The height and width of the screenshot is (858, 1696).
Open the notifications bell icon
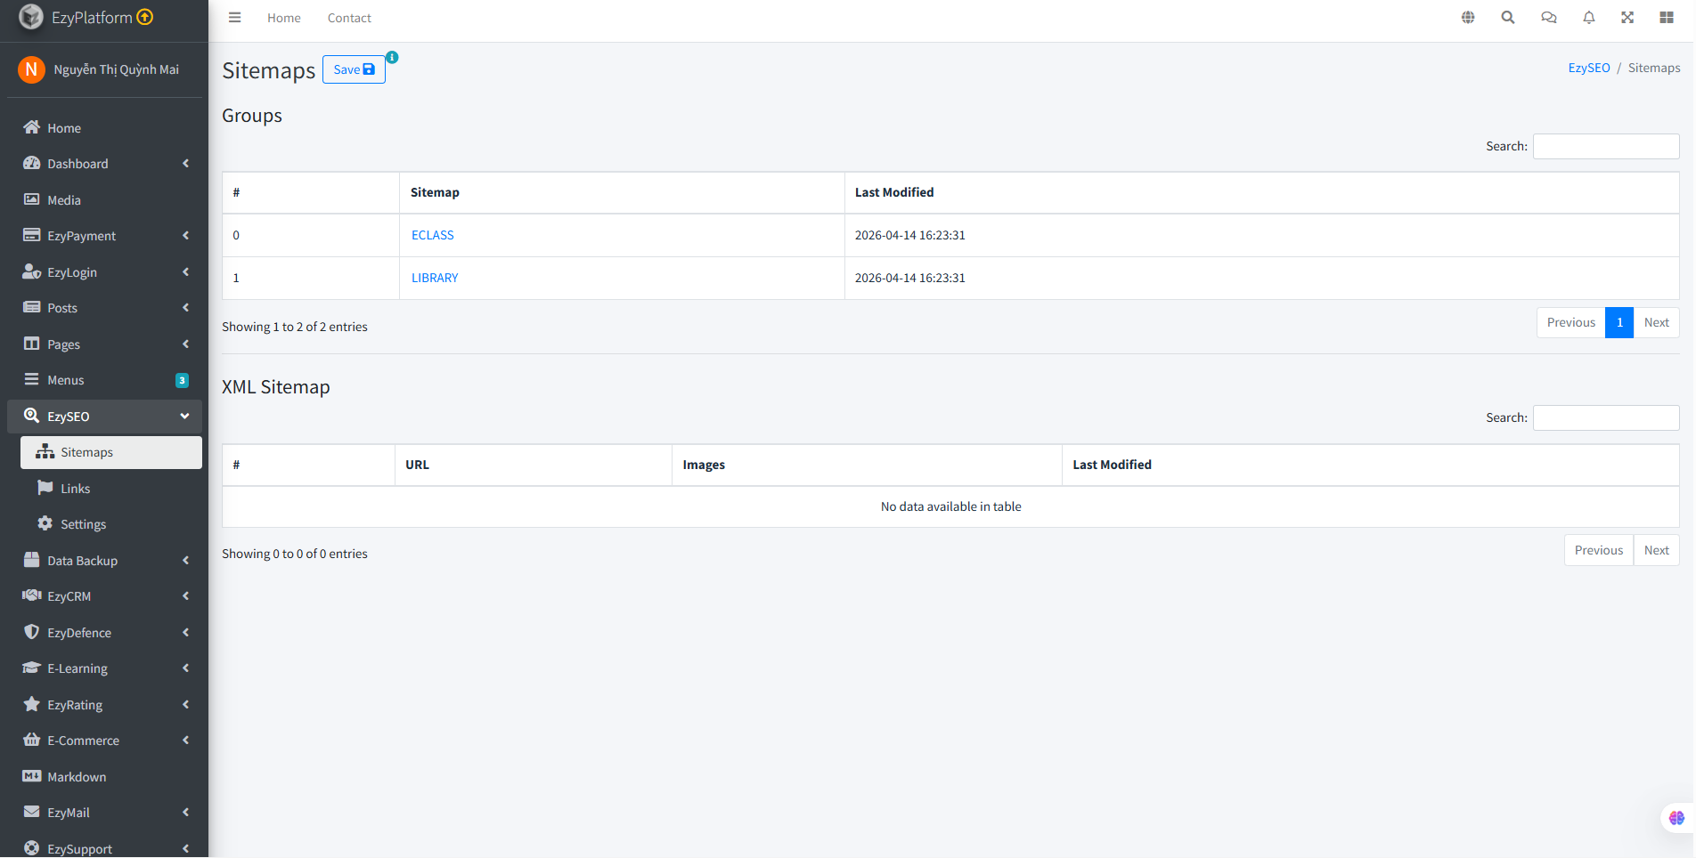(x=1588, y=18)
